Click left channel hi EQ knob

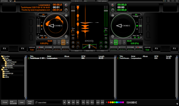pyautogui.click(x=73, y=39)
